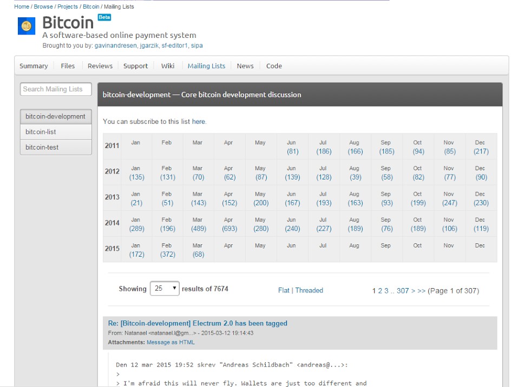Open November 2013 archive (247)
The image size is (524, 387).
pos(449,203)
